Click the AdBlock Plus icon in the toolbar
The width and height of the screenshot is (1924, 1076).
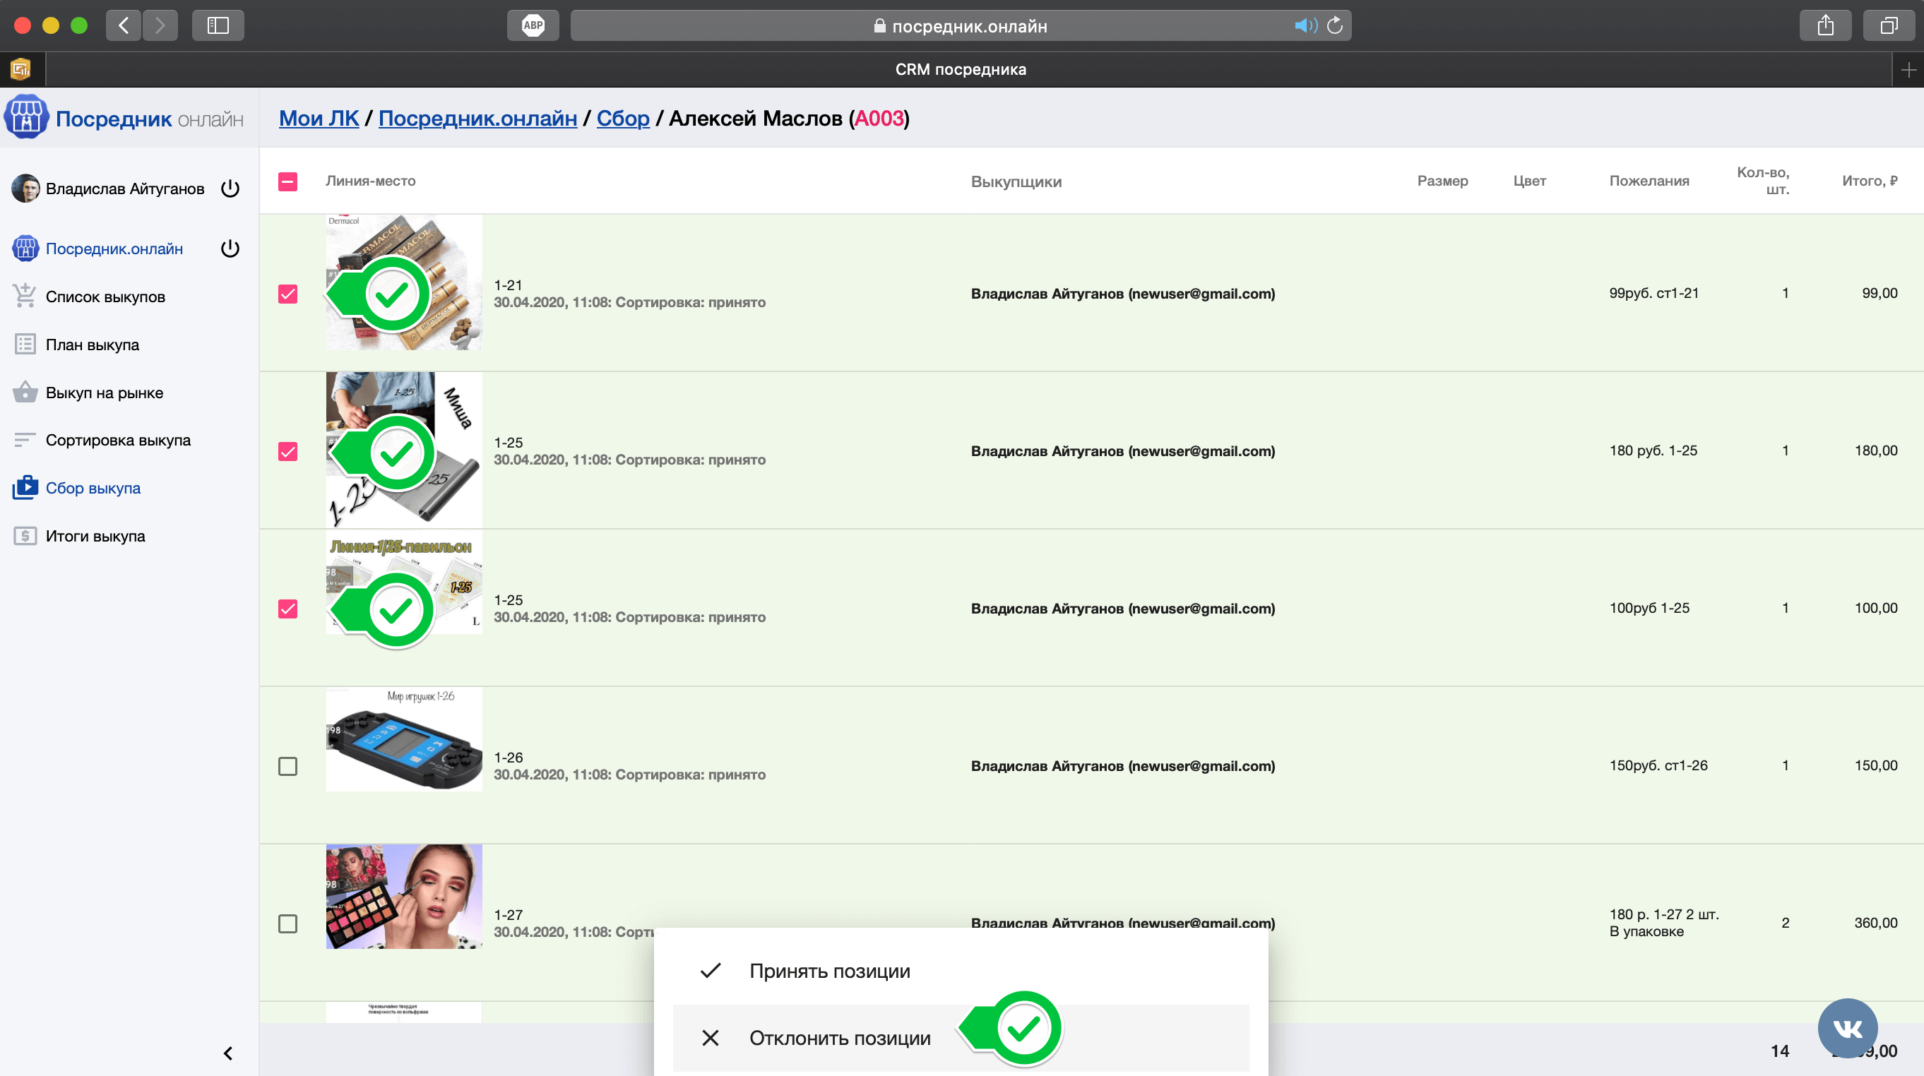pyautogui.click(x=533, y=25)
